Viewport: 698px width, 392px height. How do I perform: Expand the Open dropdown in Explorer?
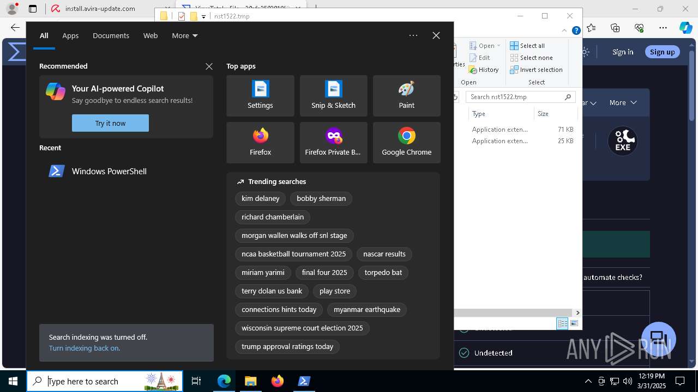[x=484, y=46]
